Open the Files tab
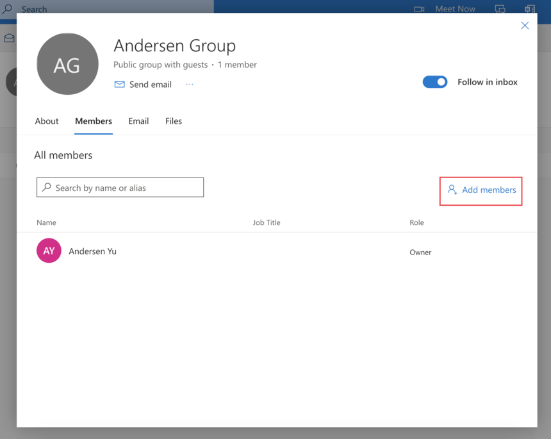 (174, 121)
